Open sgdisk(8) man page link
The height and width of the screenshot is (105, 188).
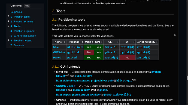pos(143,52)
